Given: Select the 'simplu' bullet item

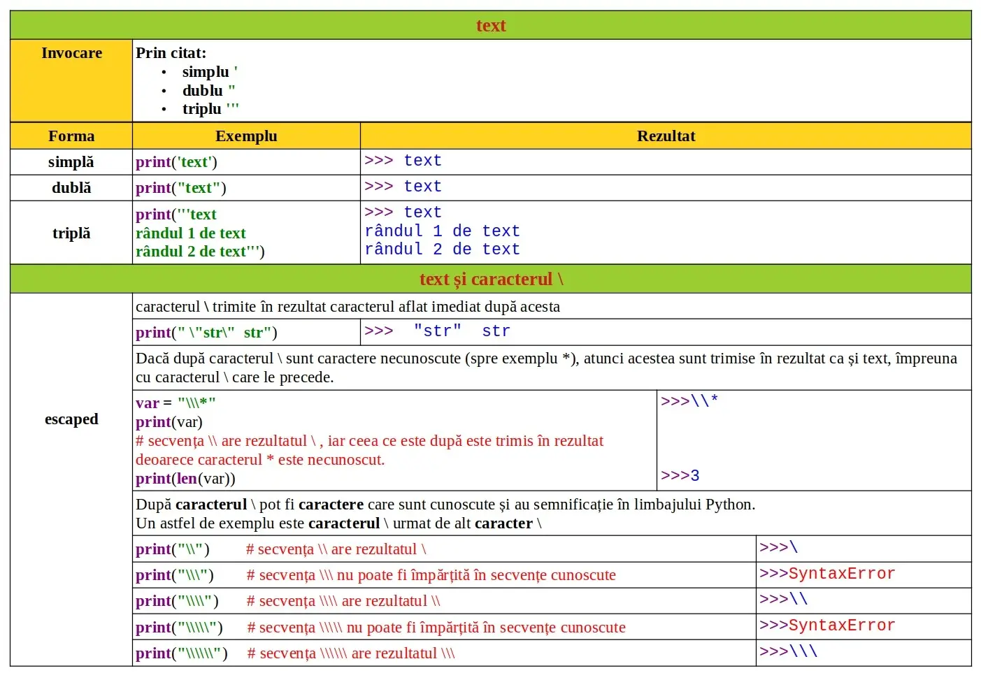Looking at the screenshot, I should 210,72.
